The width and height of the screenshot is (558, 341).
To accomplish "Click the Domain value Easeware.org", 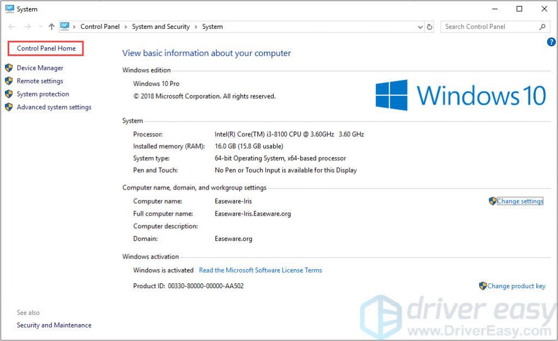I will click(233, 239).
